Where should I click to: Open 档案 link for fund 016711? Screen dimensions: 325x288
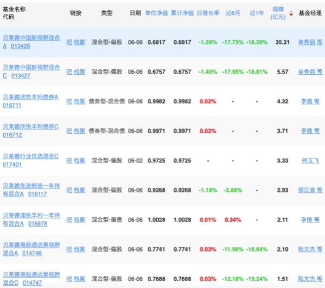tap(80, 102)
